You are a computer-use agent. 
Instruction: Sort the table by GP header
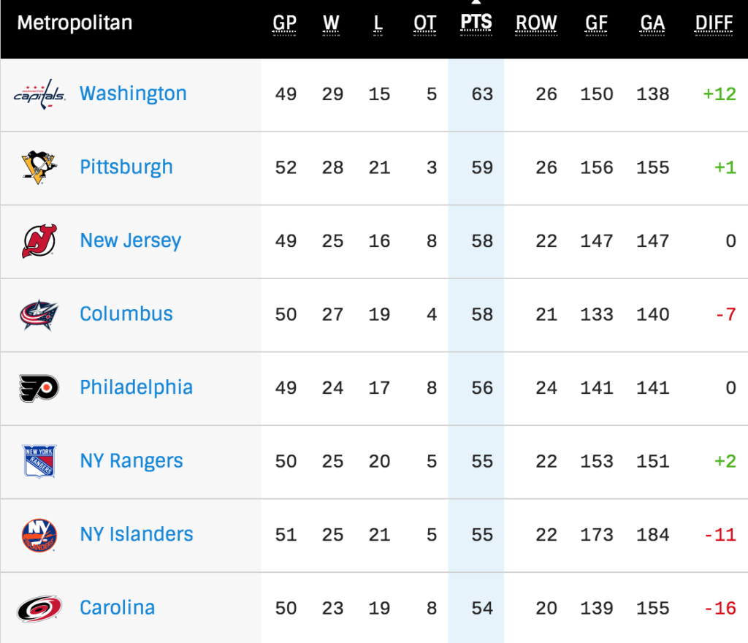(285, 23)
